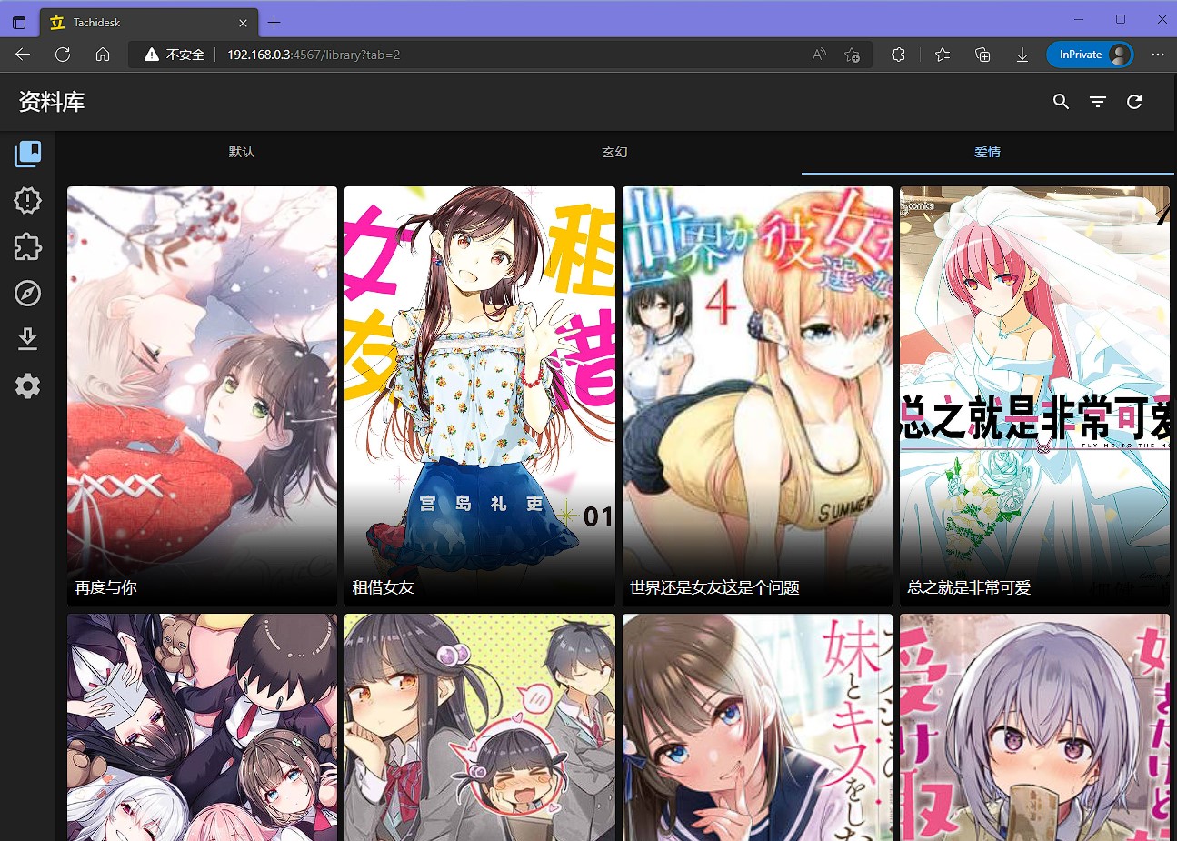Select the Tachidesk browser tab

coord(150,23)
